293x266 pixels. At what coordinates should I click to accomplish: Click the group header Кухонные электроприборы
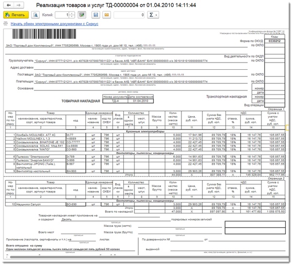pyautogui.click(x=145, y=131)
